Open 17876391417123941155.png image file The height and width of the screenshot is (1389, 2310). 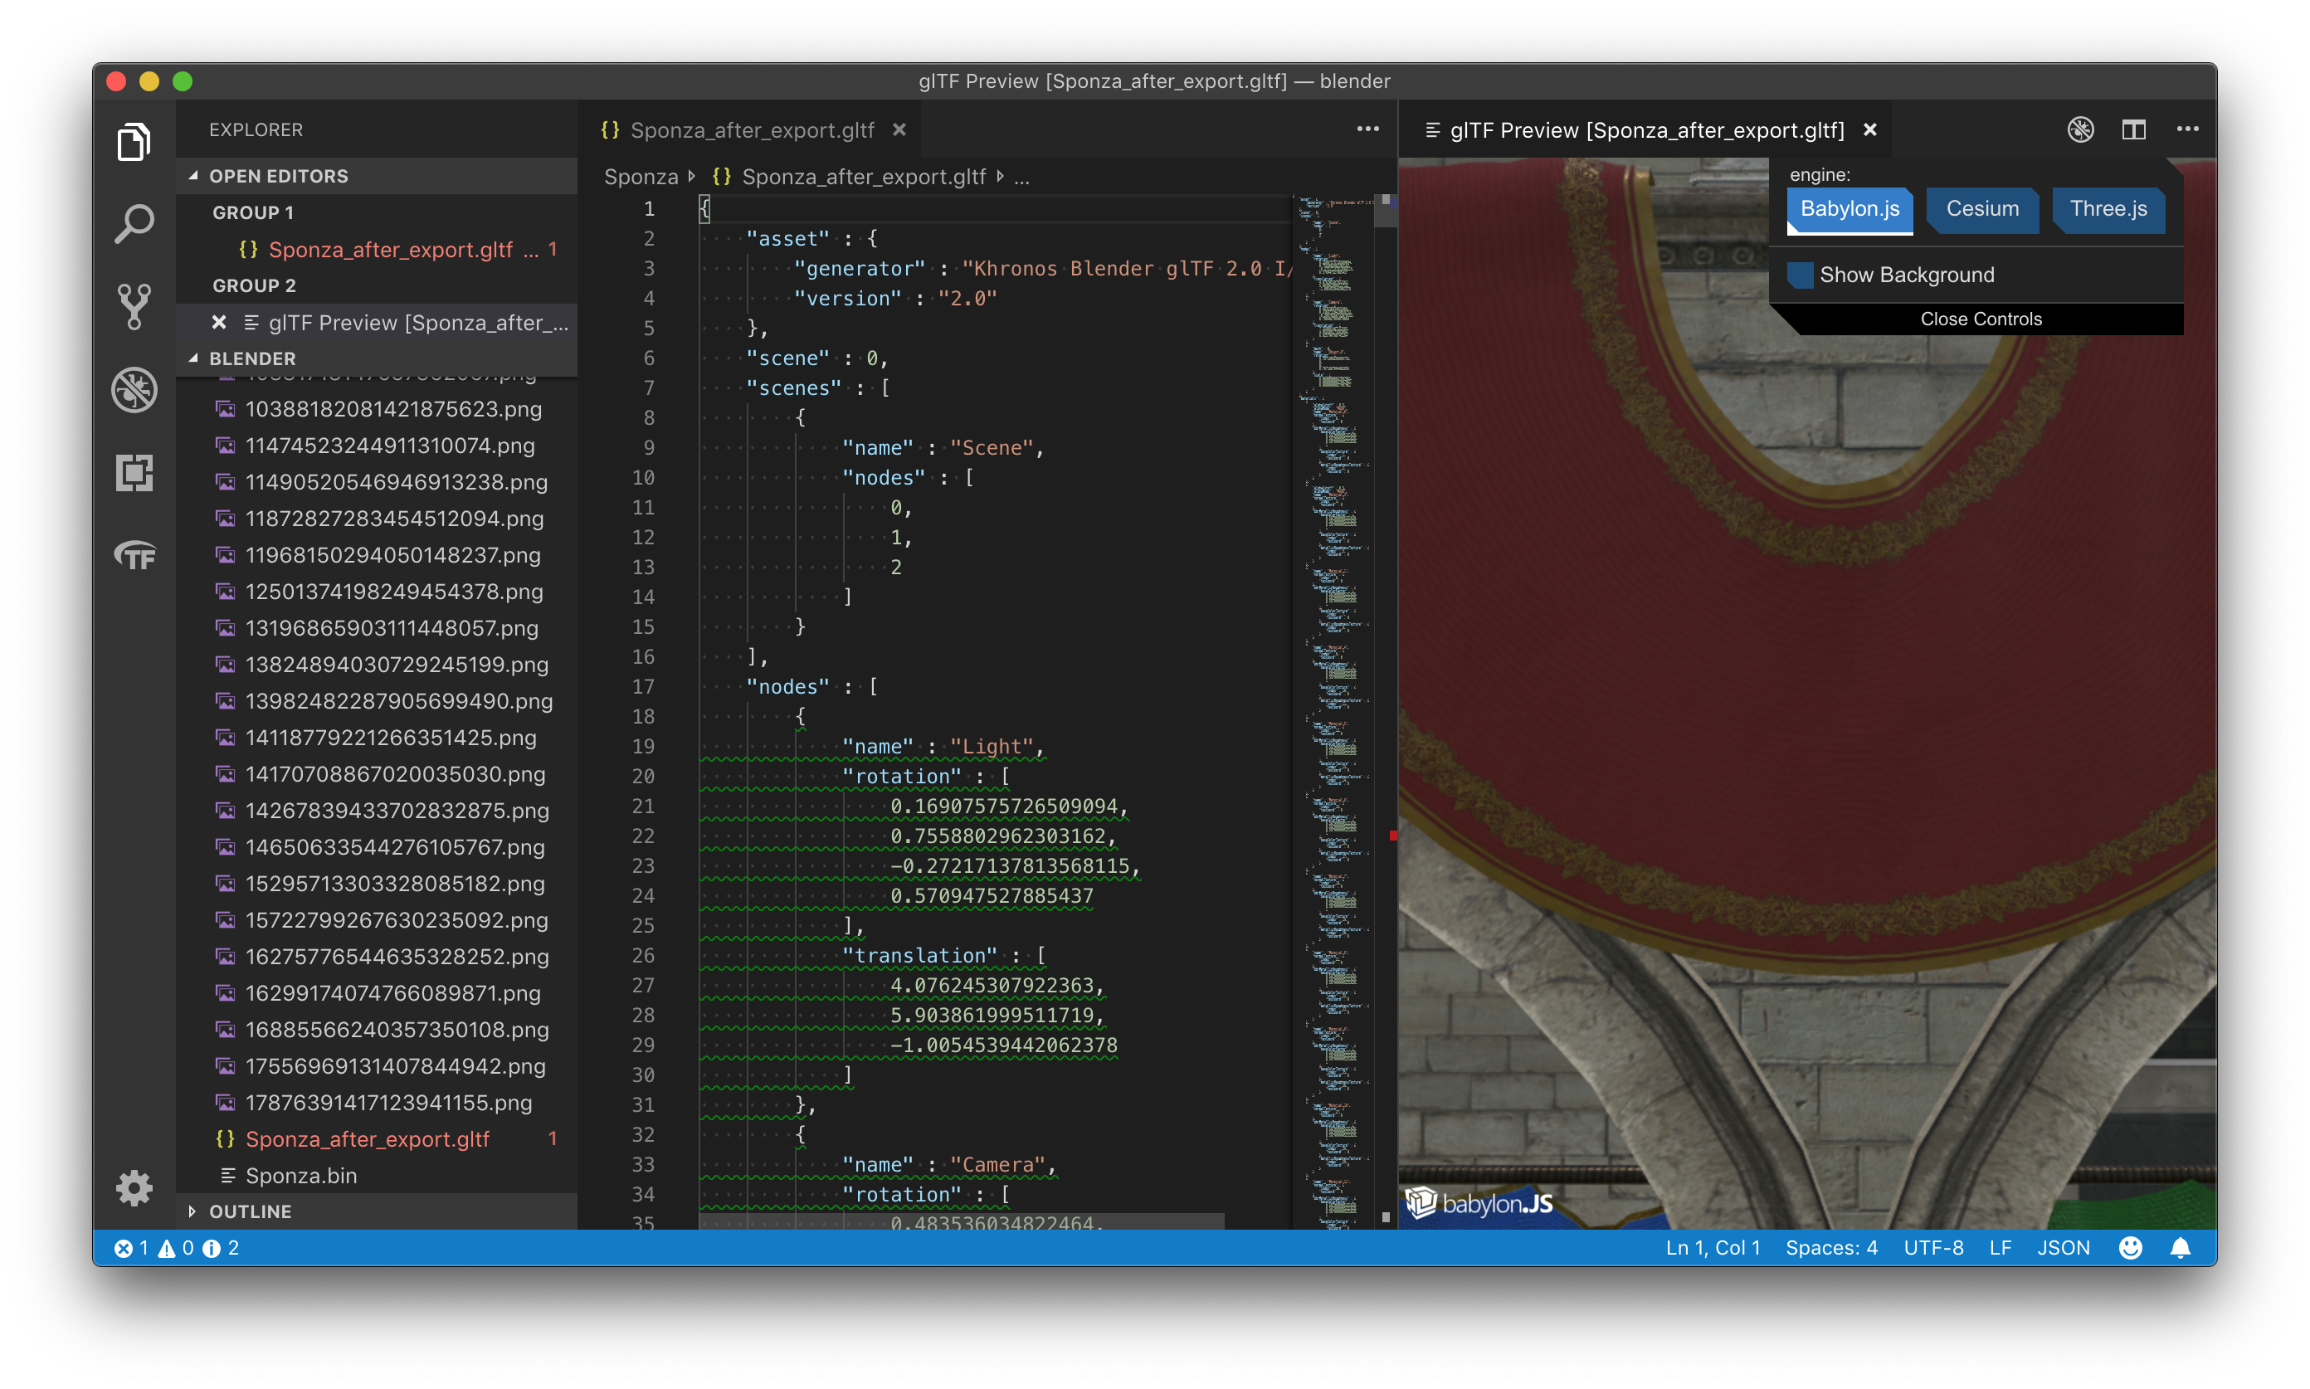coord(376,1103)
